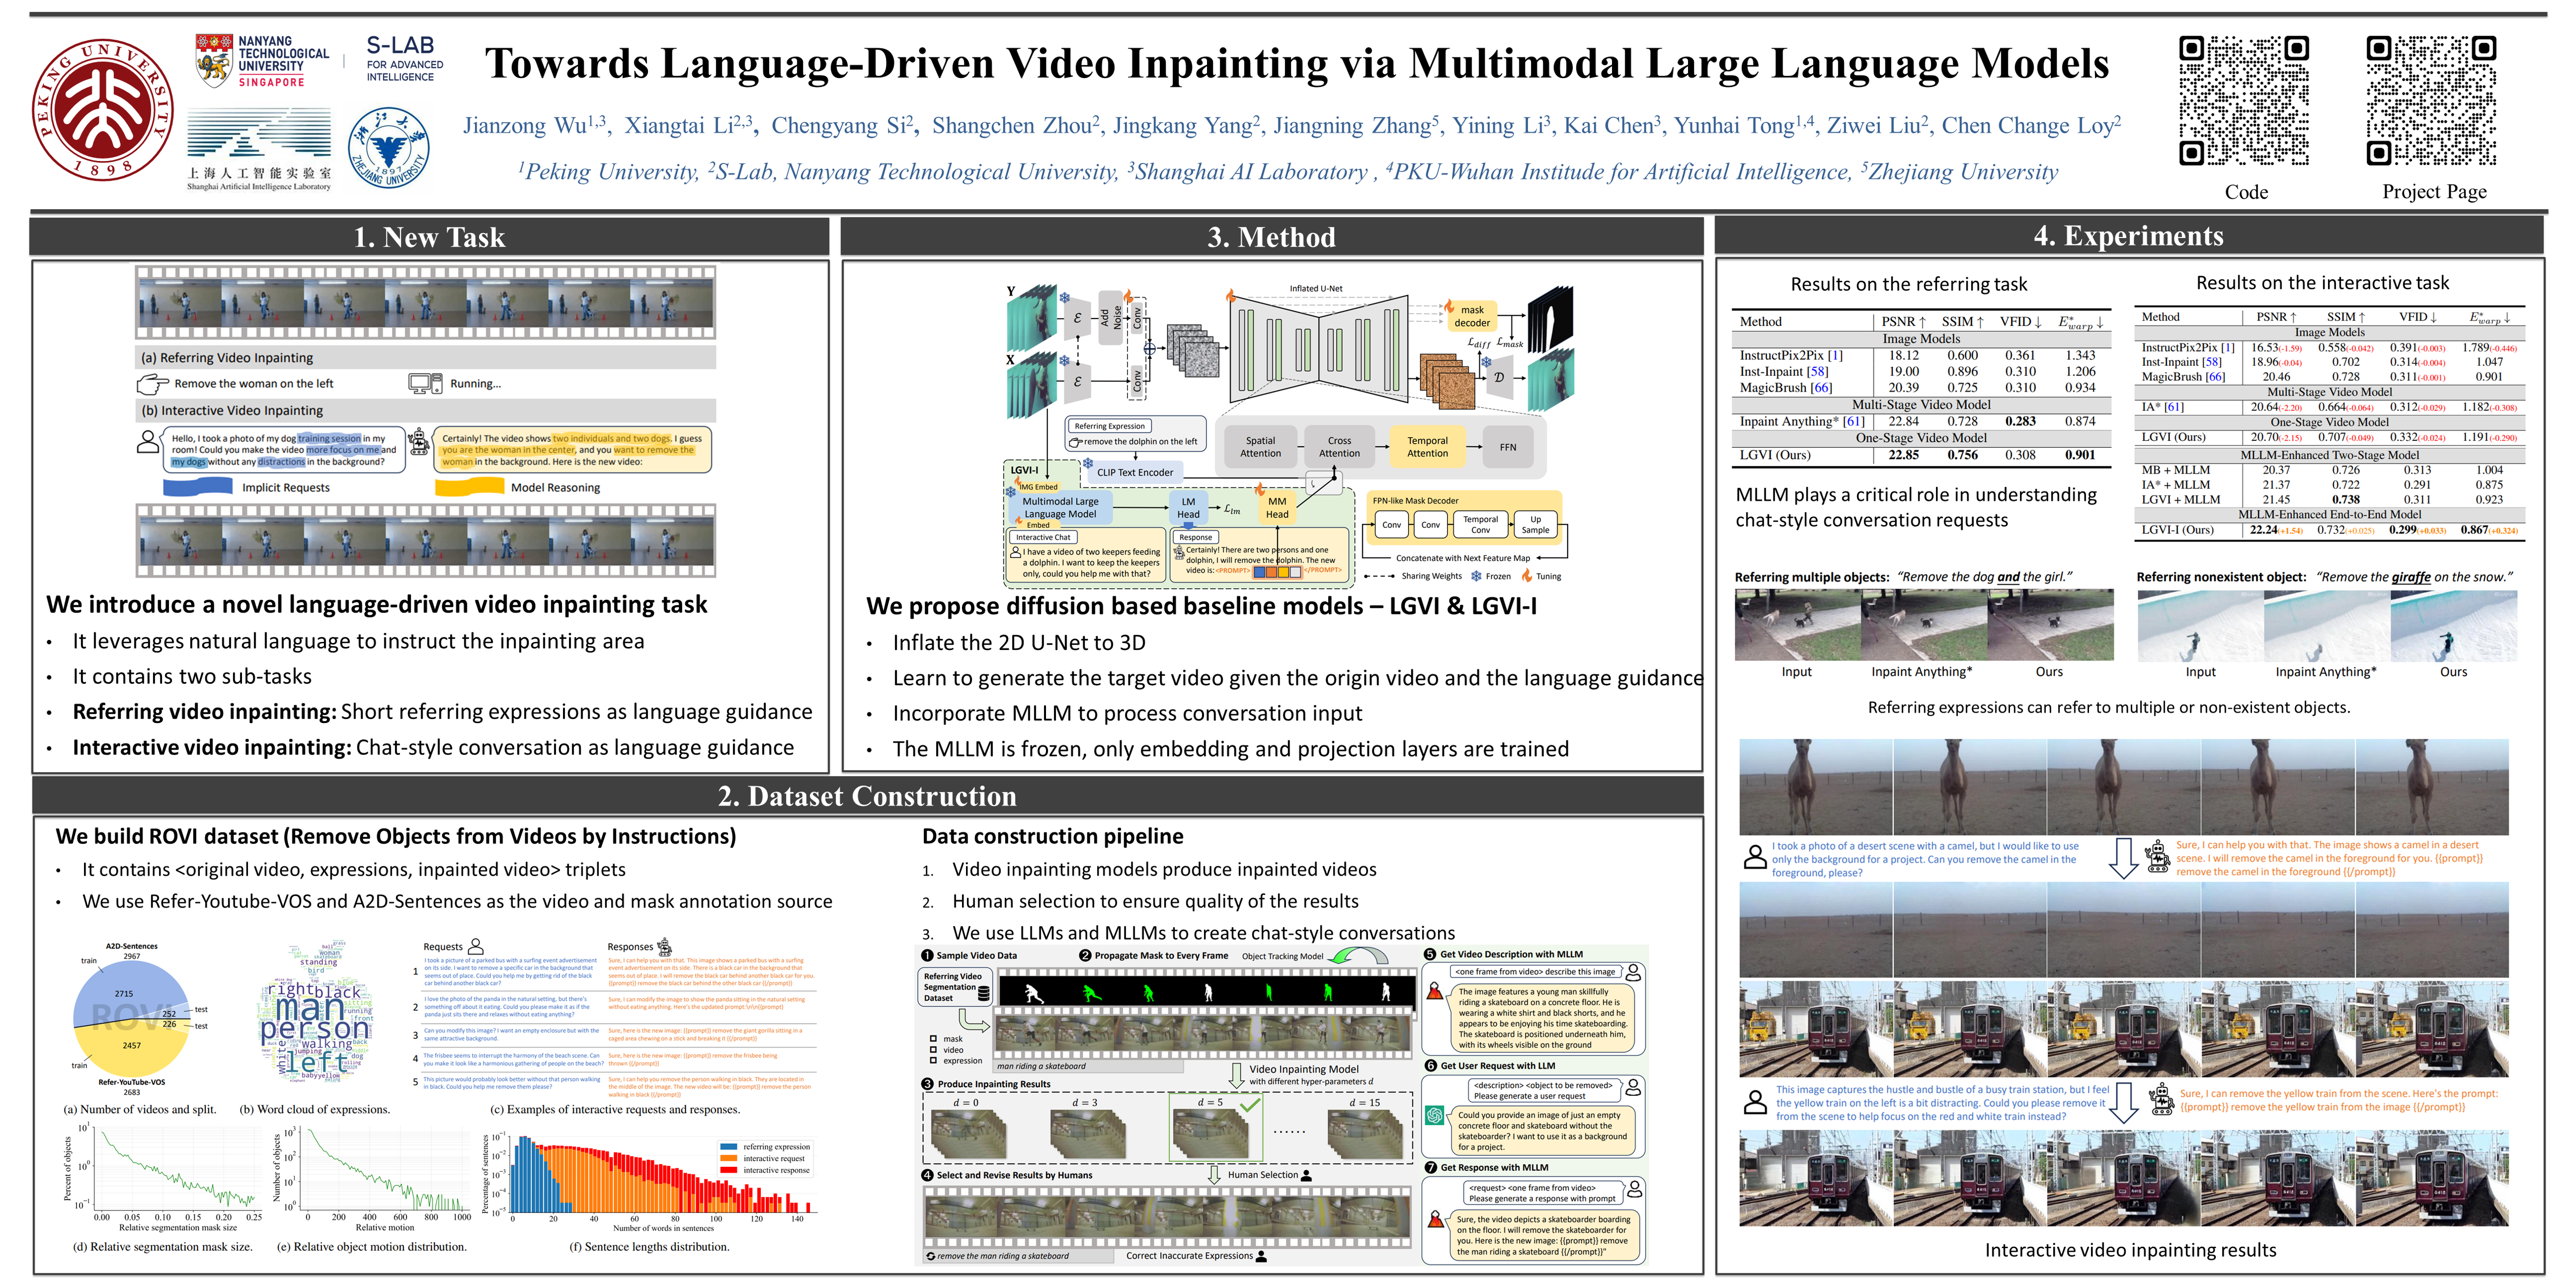Image resolution: width=2576 pixels, height=1288 pixels.
Task: Click the Code QR code
Action: (2243, 100)
